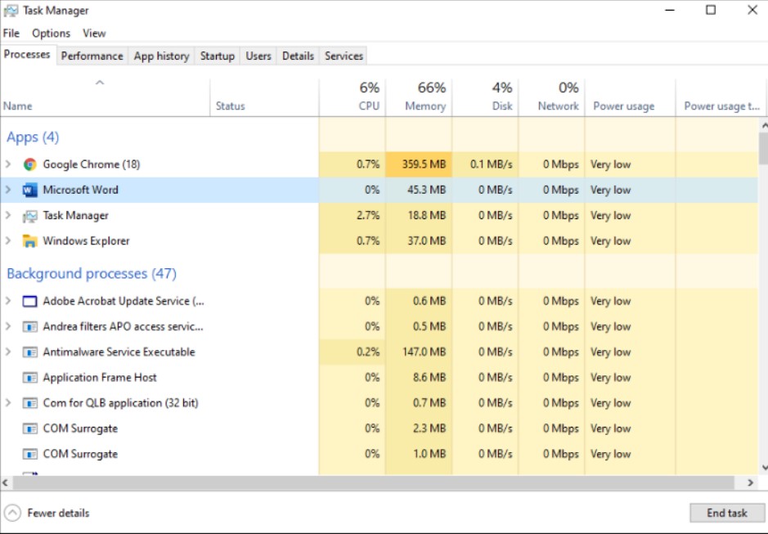The width and height of the screenshot is (768, 534).
Task: Click the horizontal scrollbar right arrow
Action: click(750, 482)
